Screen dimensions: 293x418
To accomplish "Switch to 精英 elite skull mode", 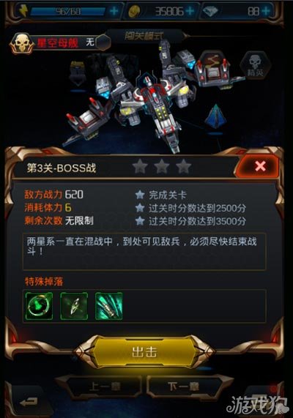I will pyautogui.click(x=255, y=64).
